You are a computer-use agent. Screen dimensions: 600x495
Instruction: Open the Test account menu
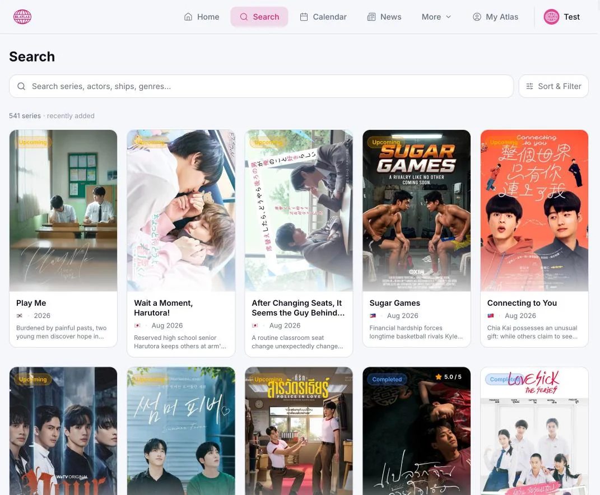(562, 17)
